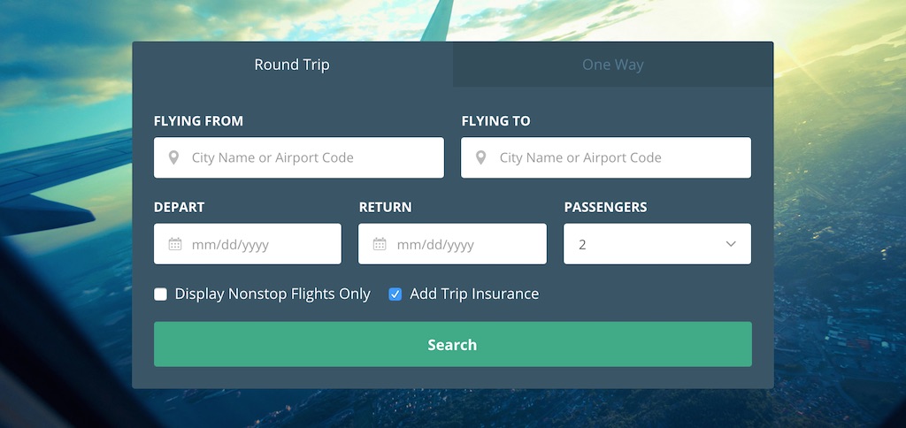Click the Display Nonstop Flights Only label text
The width and height of the screenshot is (906, 428).
point(273,294)
